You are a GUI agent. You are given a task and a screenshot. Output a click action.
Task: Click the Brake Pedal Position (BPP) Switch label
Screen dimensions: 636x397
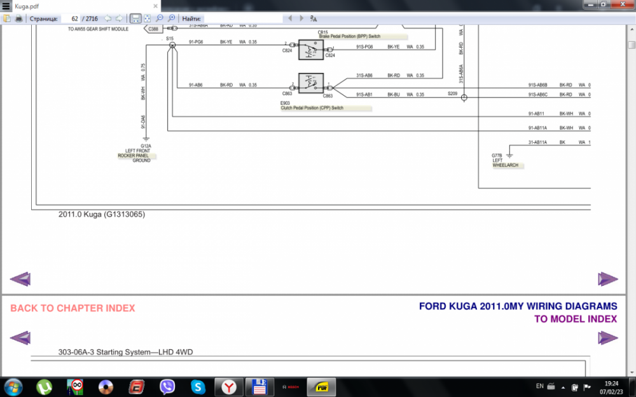coord(350,36)
